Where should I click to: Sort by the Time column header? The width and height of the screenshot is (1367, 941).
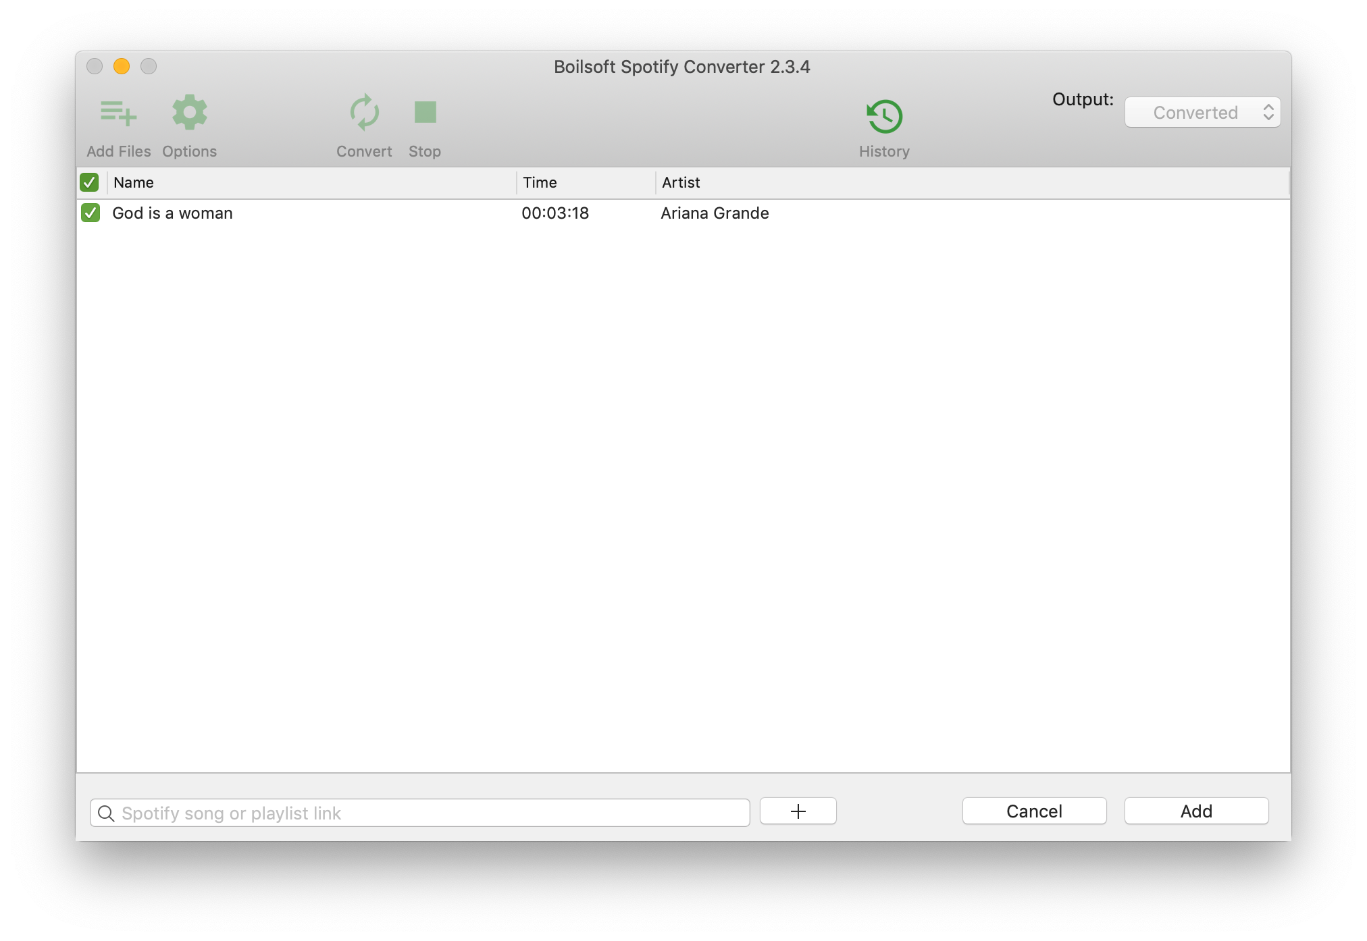[586, 182]
